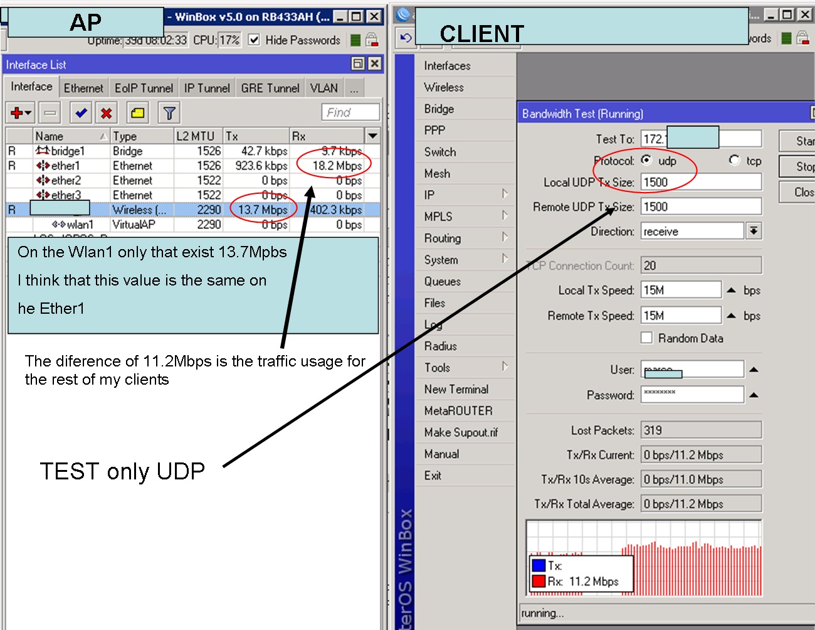Select the tcp protocol radio button
815x630 pixels.
tap(734, 160)
